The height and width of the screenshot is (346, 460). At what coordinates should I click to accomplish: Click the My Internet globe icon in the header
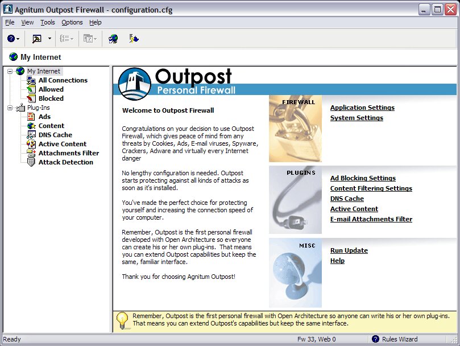pyautogui.click(x=13, y=56)
